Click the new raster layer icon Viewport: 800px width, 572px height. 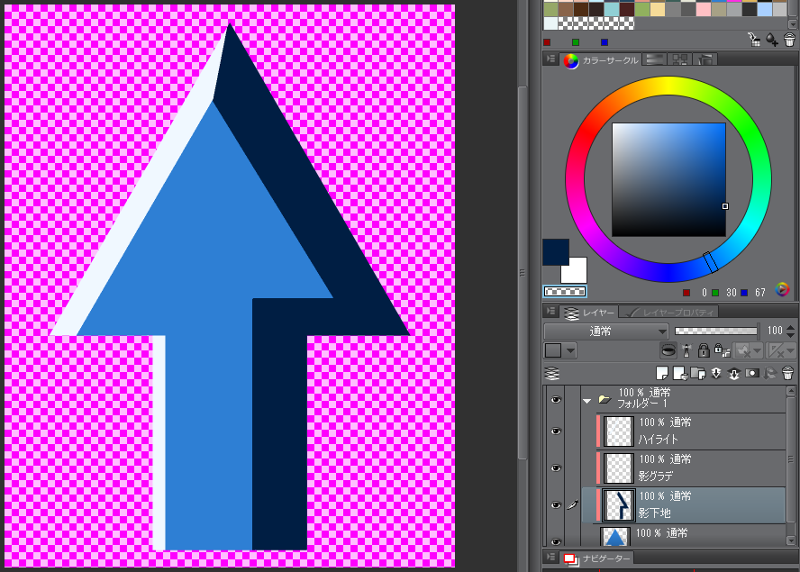[662, 374]
